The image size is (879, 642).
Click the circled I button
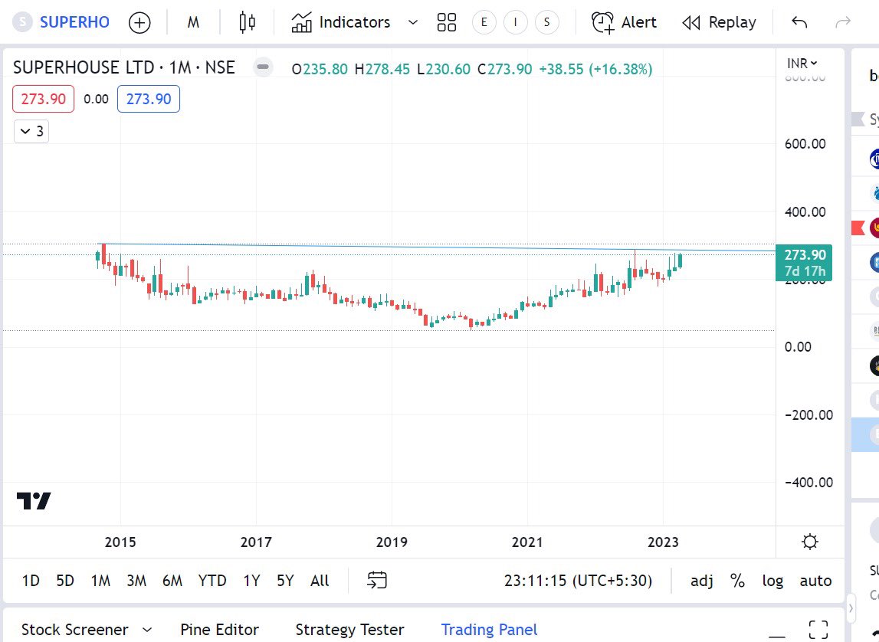516,22
